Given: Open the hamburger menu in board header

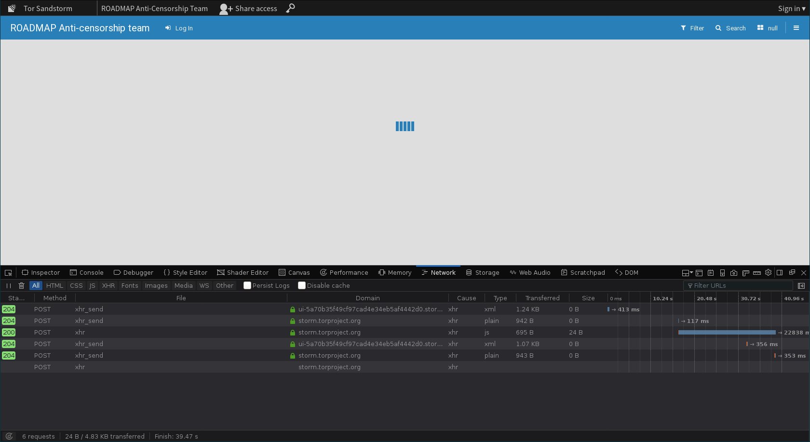Looking at the screenshot, I should click(x=796, y=28).
